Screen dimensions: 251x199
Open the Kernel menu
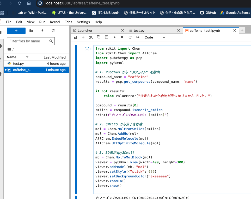pos(55,22)
